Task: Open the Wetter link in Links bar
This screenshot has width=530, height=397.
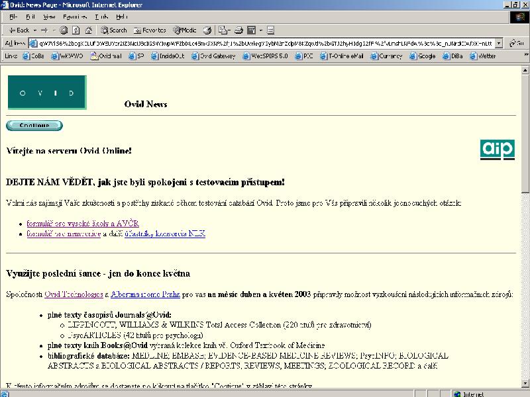Action: (483, 56)
